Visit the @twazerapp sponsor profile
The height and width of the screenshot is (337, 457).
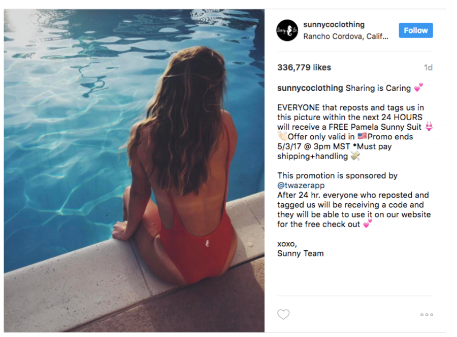tap(301, 185)
